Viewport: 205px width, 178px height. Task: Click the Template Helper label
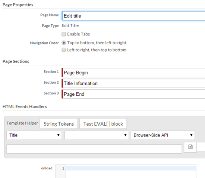tap(22, 123)
